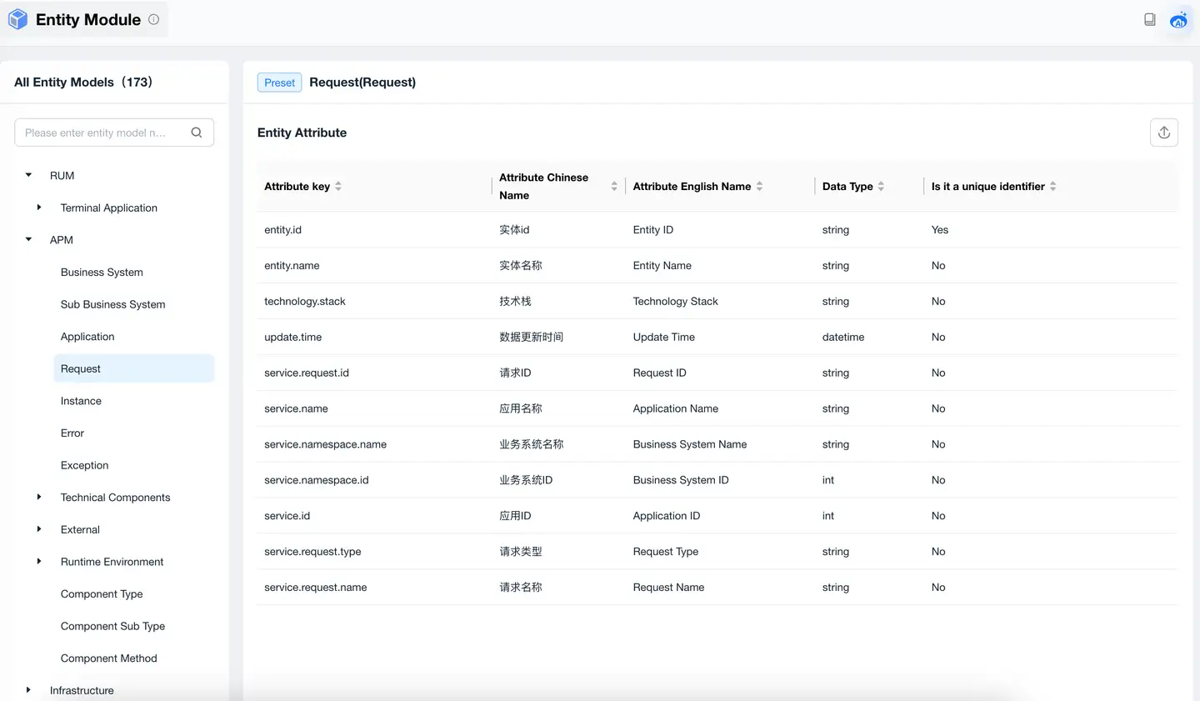1200x701 pixels.
Task: Open the documentation book icon
Action: point(1149,19)
